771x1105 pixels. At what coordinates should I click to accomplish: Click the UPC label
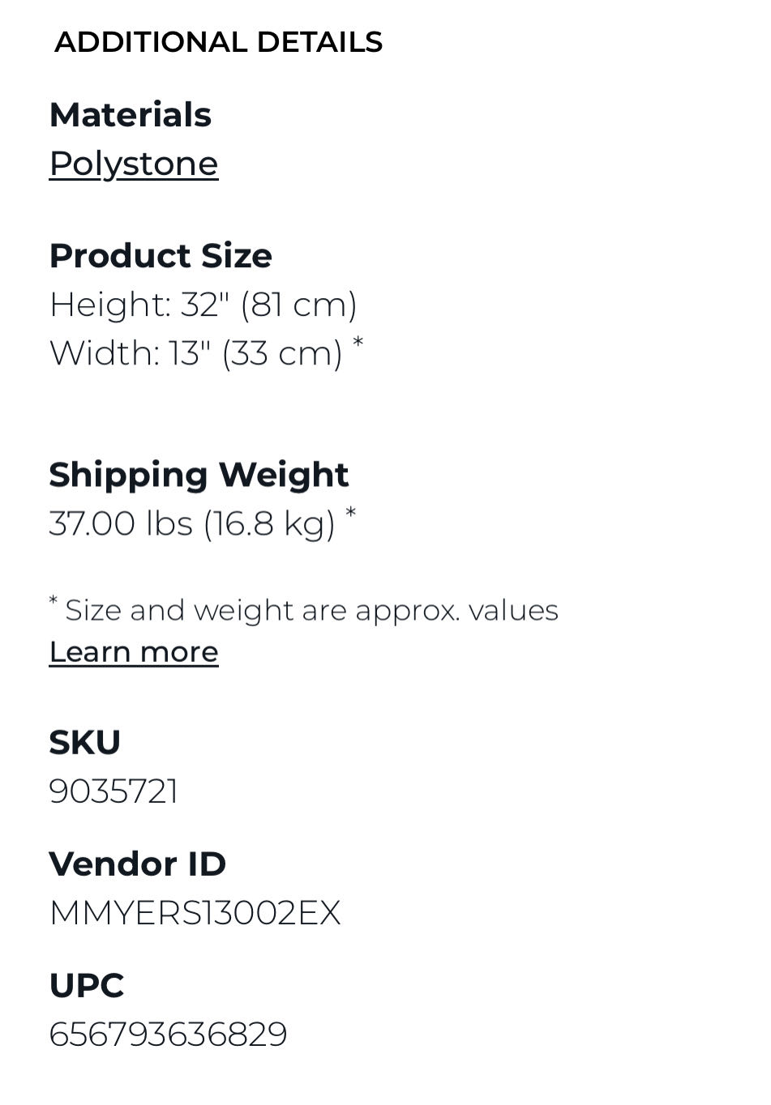click(87, 986)
